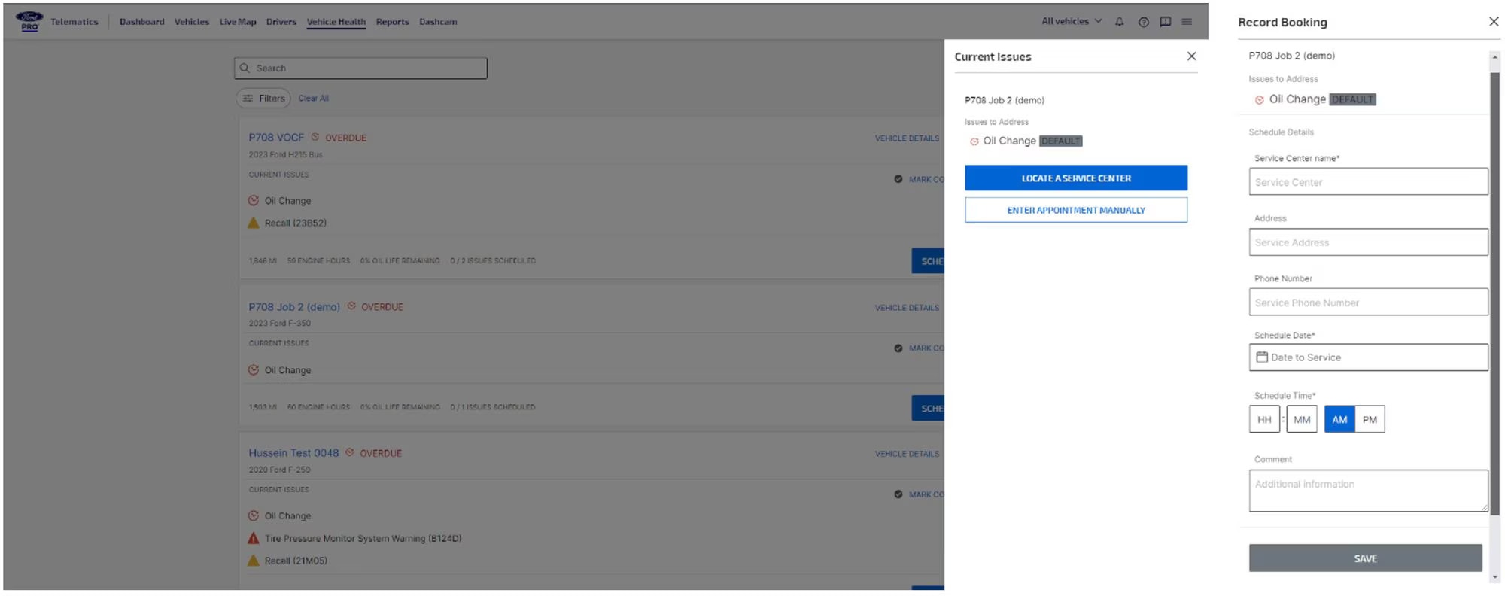This screenshot has width=1505, height=596.
Task: Click the Tire Pressure Monitor red warning icon
Action: coord(254,538)
